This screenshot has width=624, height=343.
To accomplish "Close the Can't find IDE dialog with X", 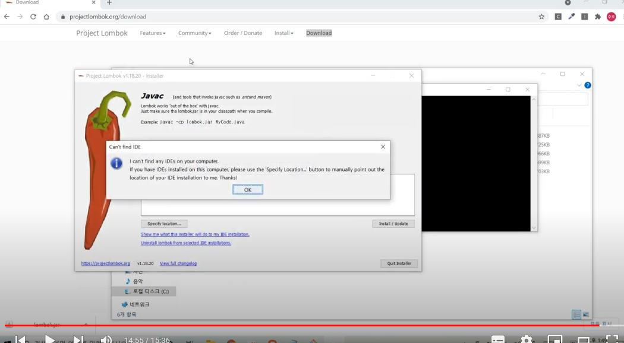I will coord(383,147).
